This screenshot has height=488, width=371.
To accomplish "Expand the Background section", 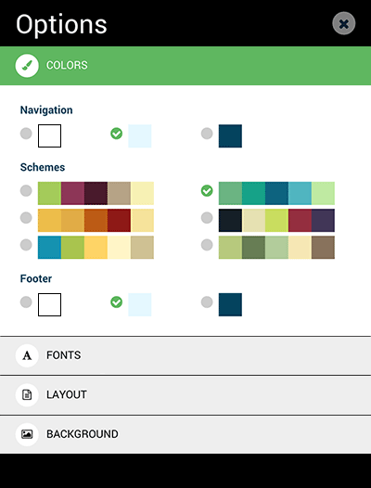I will (x=185, y=434).
